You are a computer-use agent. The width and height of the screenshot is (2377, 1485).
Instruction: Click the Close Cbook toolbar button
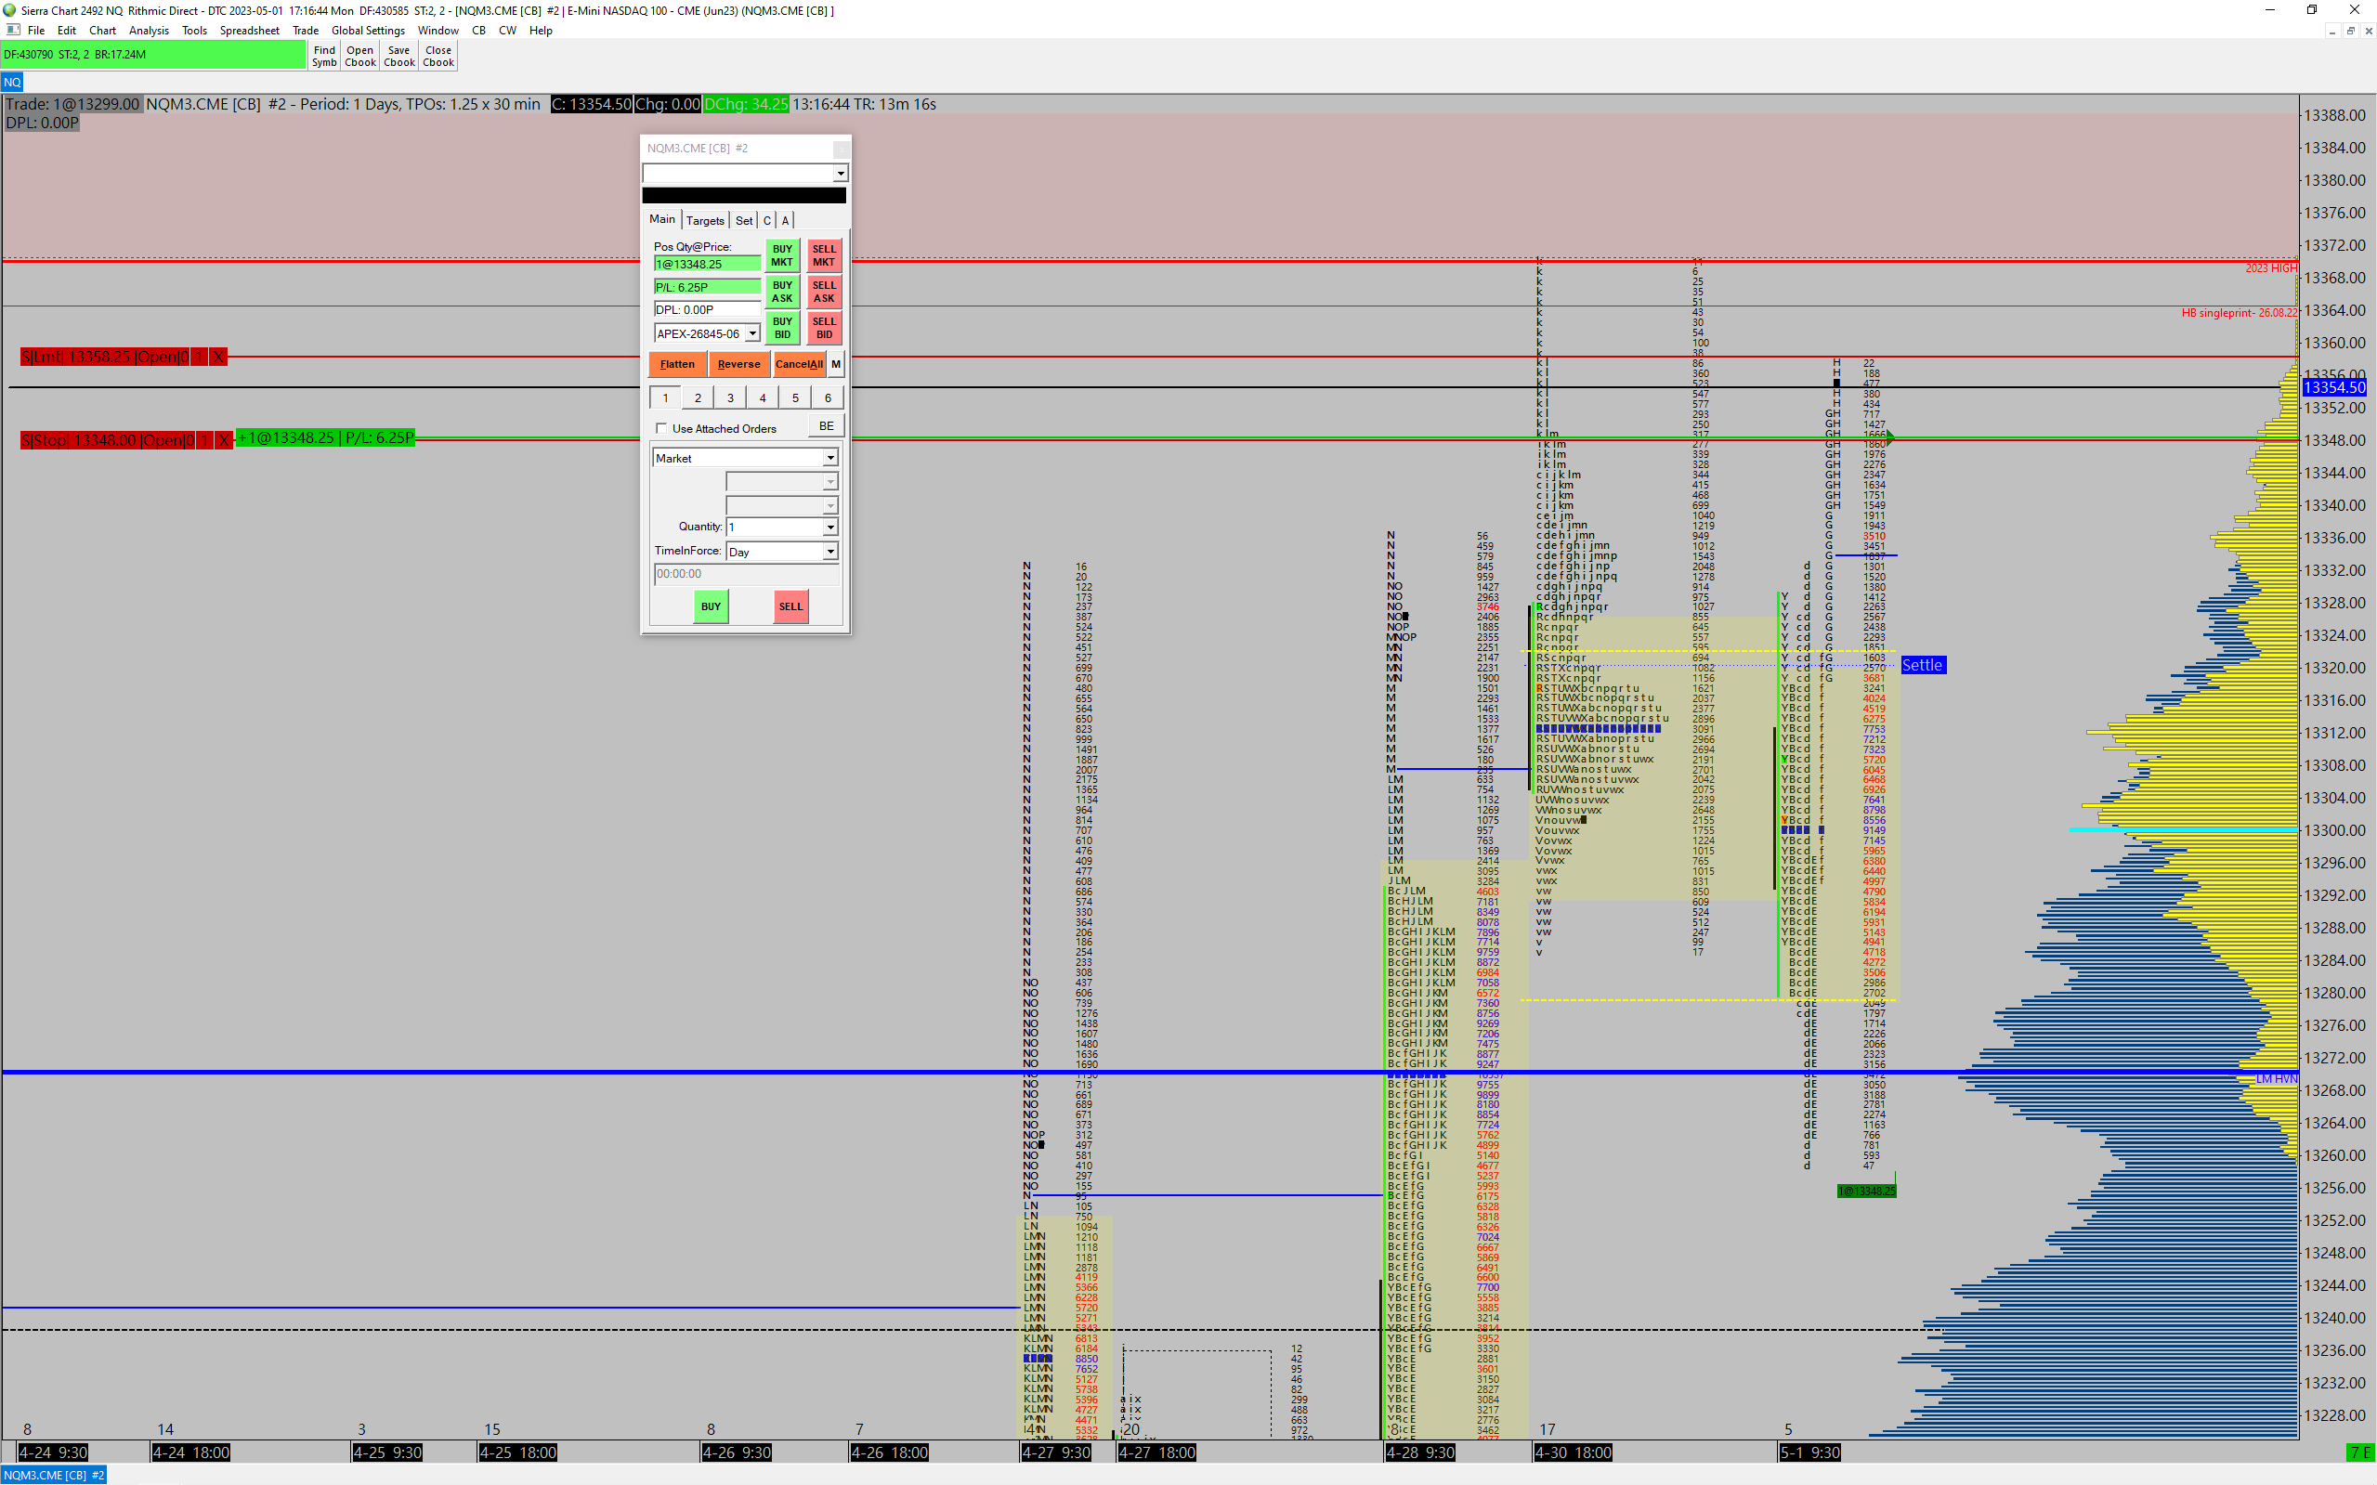[x=438, y=56]
